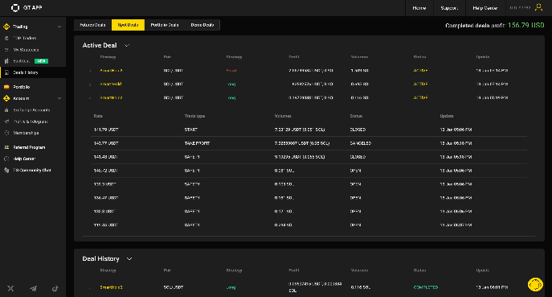The height and width of the screenshot is (297, 552).
Task: Open the Portfolio briefcase icon
Action: pyautogui.click(x=6, y=87)
